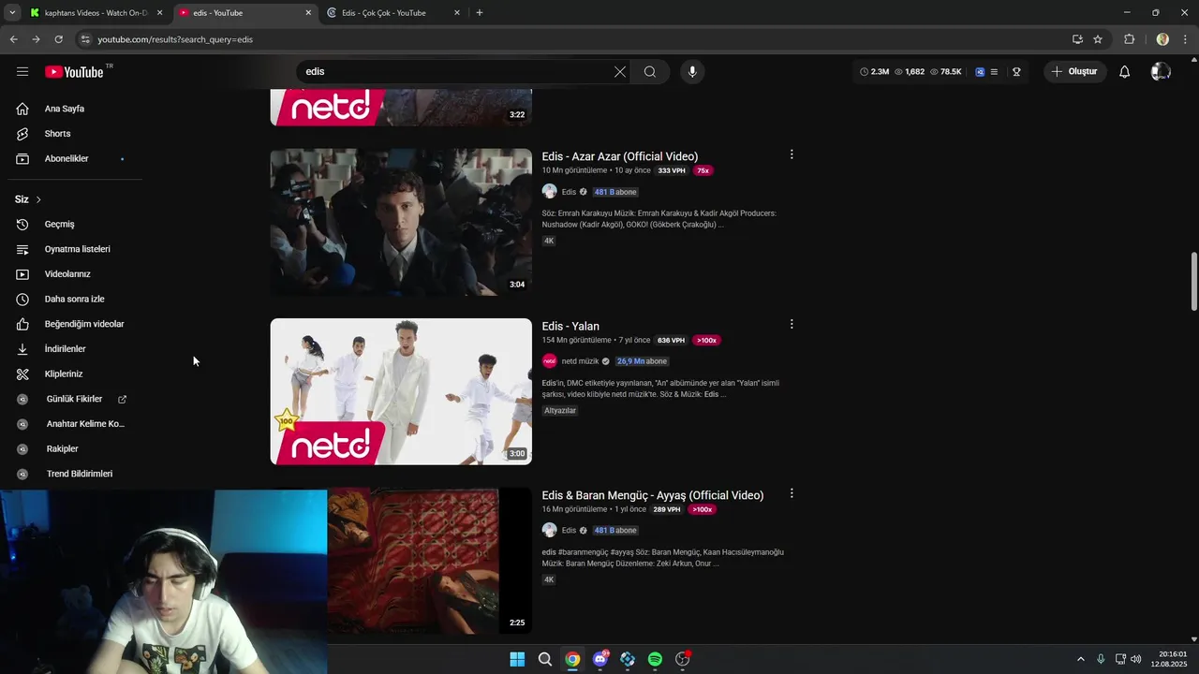Click the 481 B abone badge under Azar Azar
This screenshot has height=674, width=1199.
(x=615, y=192)
